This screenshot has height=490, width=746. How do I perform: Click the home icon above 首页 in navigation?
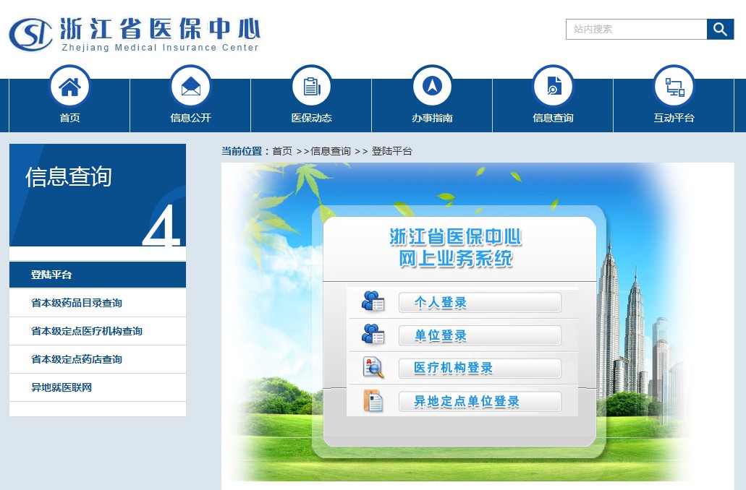[x=69, y=86]
